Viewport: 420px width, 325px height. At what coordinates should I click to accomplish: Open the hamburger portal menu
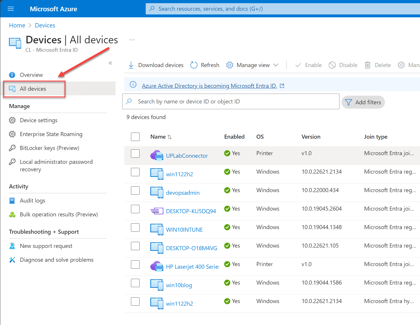[11, 9]
